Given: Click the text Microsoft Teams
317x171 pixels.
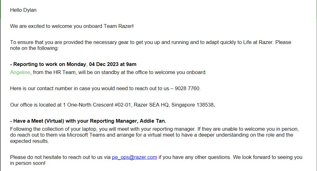Looking at the screenshot, I should 86,135.
